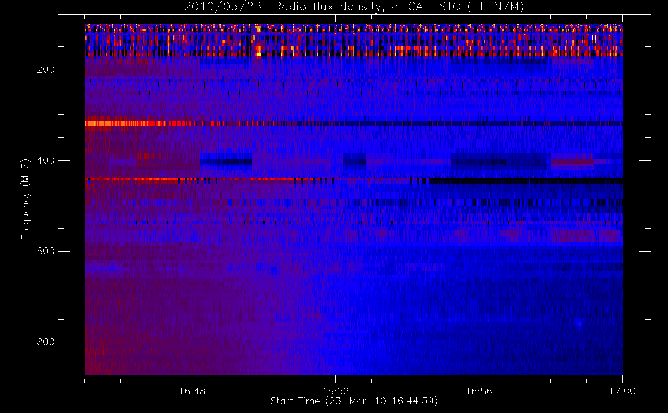Click the frequency tick label "800"

pos(45,342)
